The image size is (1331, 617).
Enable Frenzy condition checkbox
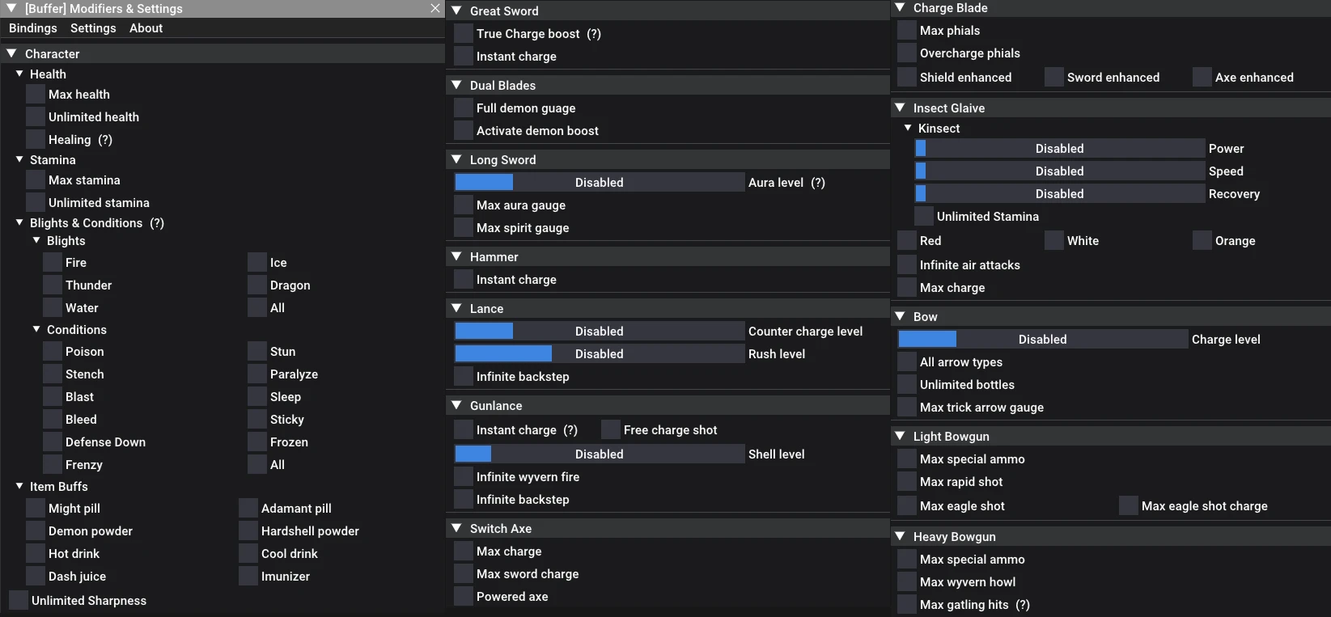tap(53, 464)
